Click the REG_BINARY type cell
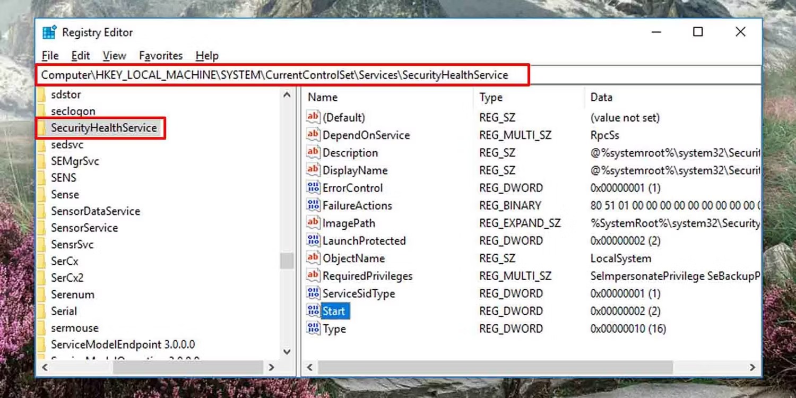This screenshot has width=796, height=398. (510, 205)
